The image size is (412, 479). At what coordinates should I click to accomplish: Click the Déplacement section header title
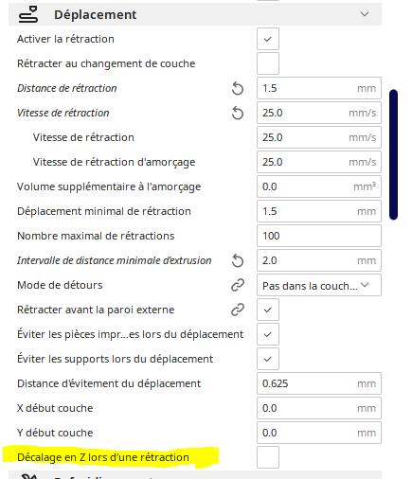[x=96, y=14]
